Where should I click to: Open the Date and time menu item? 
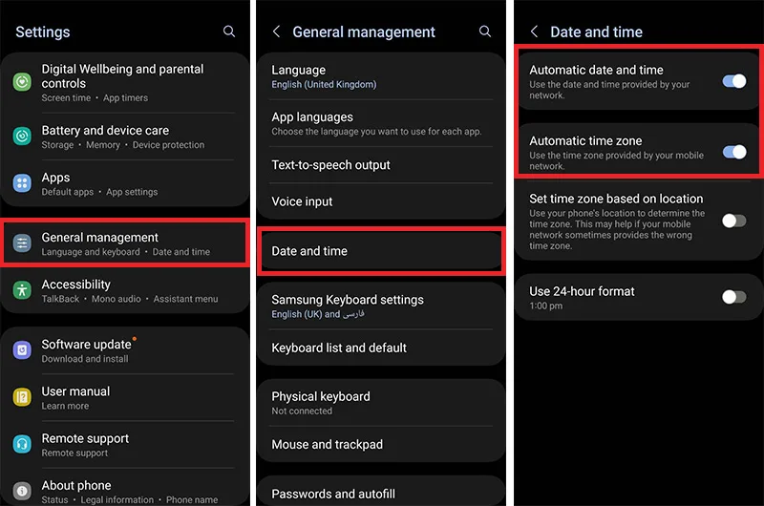click(381, 251)
